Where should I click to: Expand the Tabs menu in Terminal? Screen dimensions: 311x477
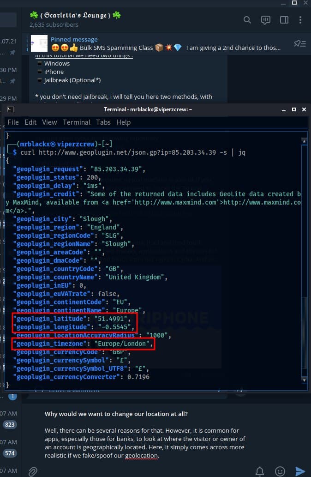[x=103, y=122]
